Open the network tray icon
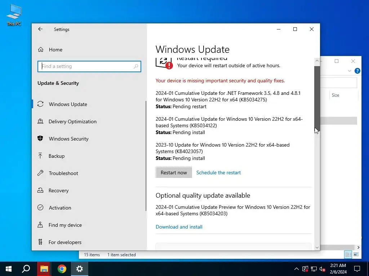Image resolution: width=369 pixels, height=276 pixels. coord(314,269)
